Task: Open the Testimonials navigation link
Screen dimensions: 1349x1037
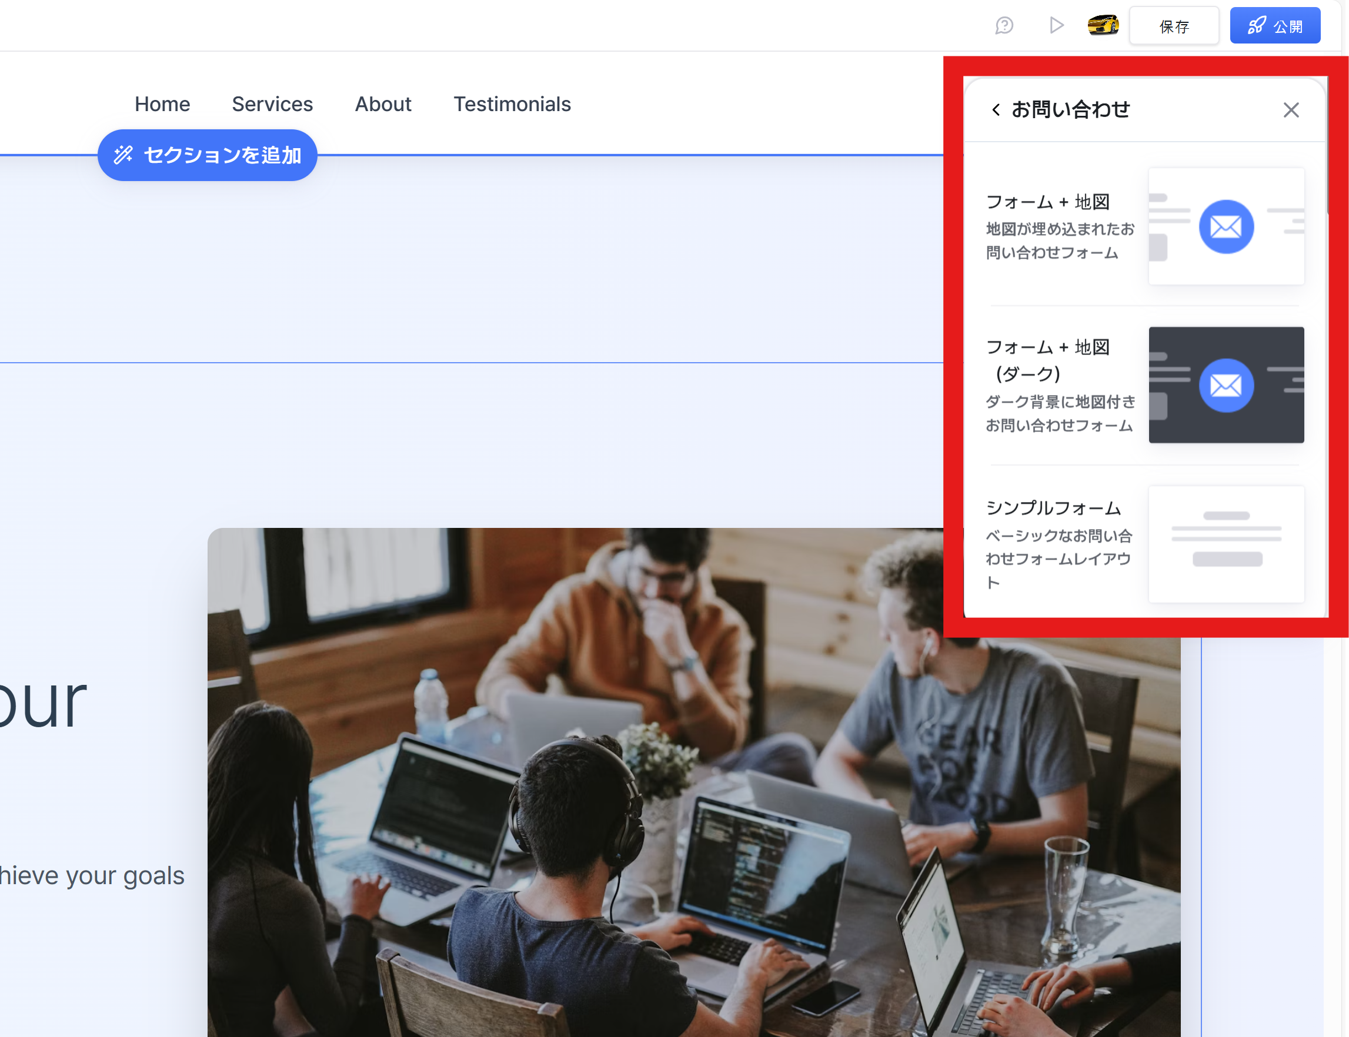Action: tap(512, 104)
